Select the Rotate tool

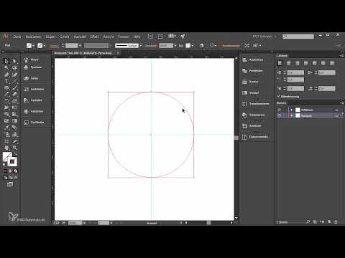(6, 101)
